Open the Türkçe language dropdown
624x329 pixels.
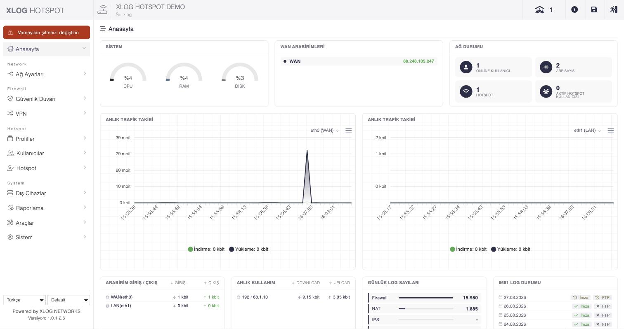coord(24,300)
